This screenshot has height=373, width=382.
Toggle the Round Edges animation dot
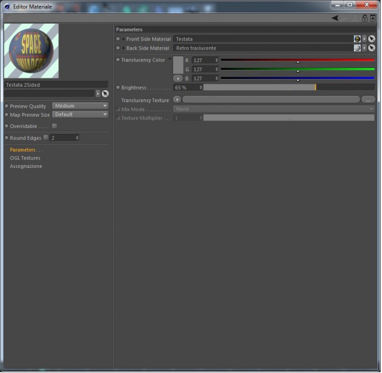pyautogui.click(x=7, y=137)
